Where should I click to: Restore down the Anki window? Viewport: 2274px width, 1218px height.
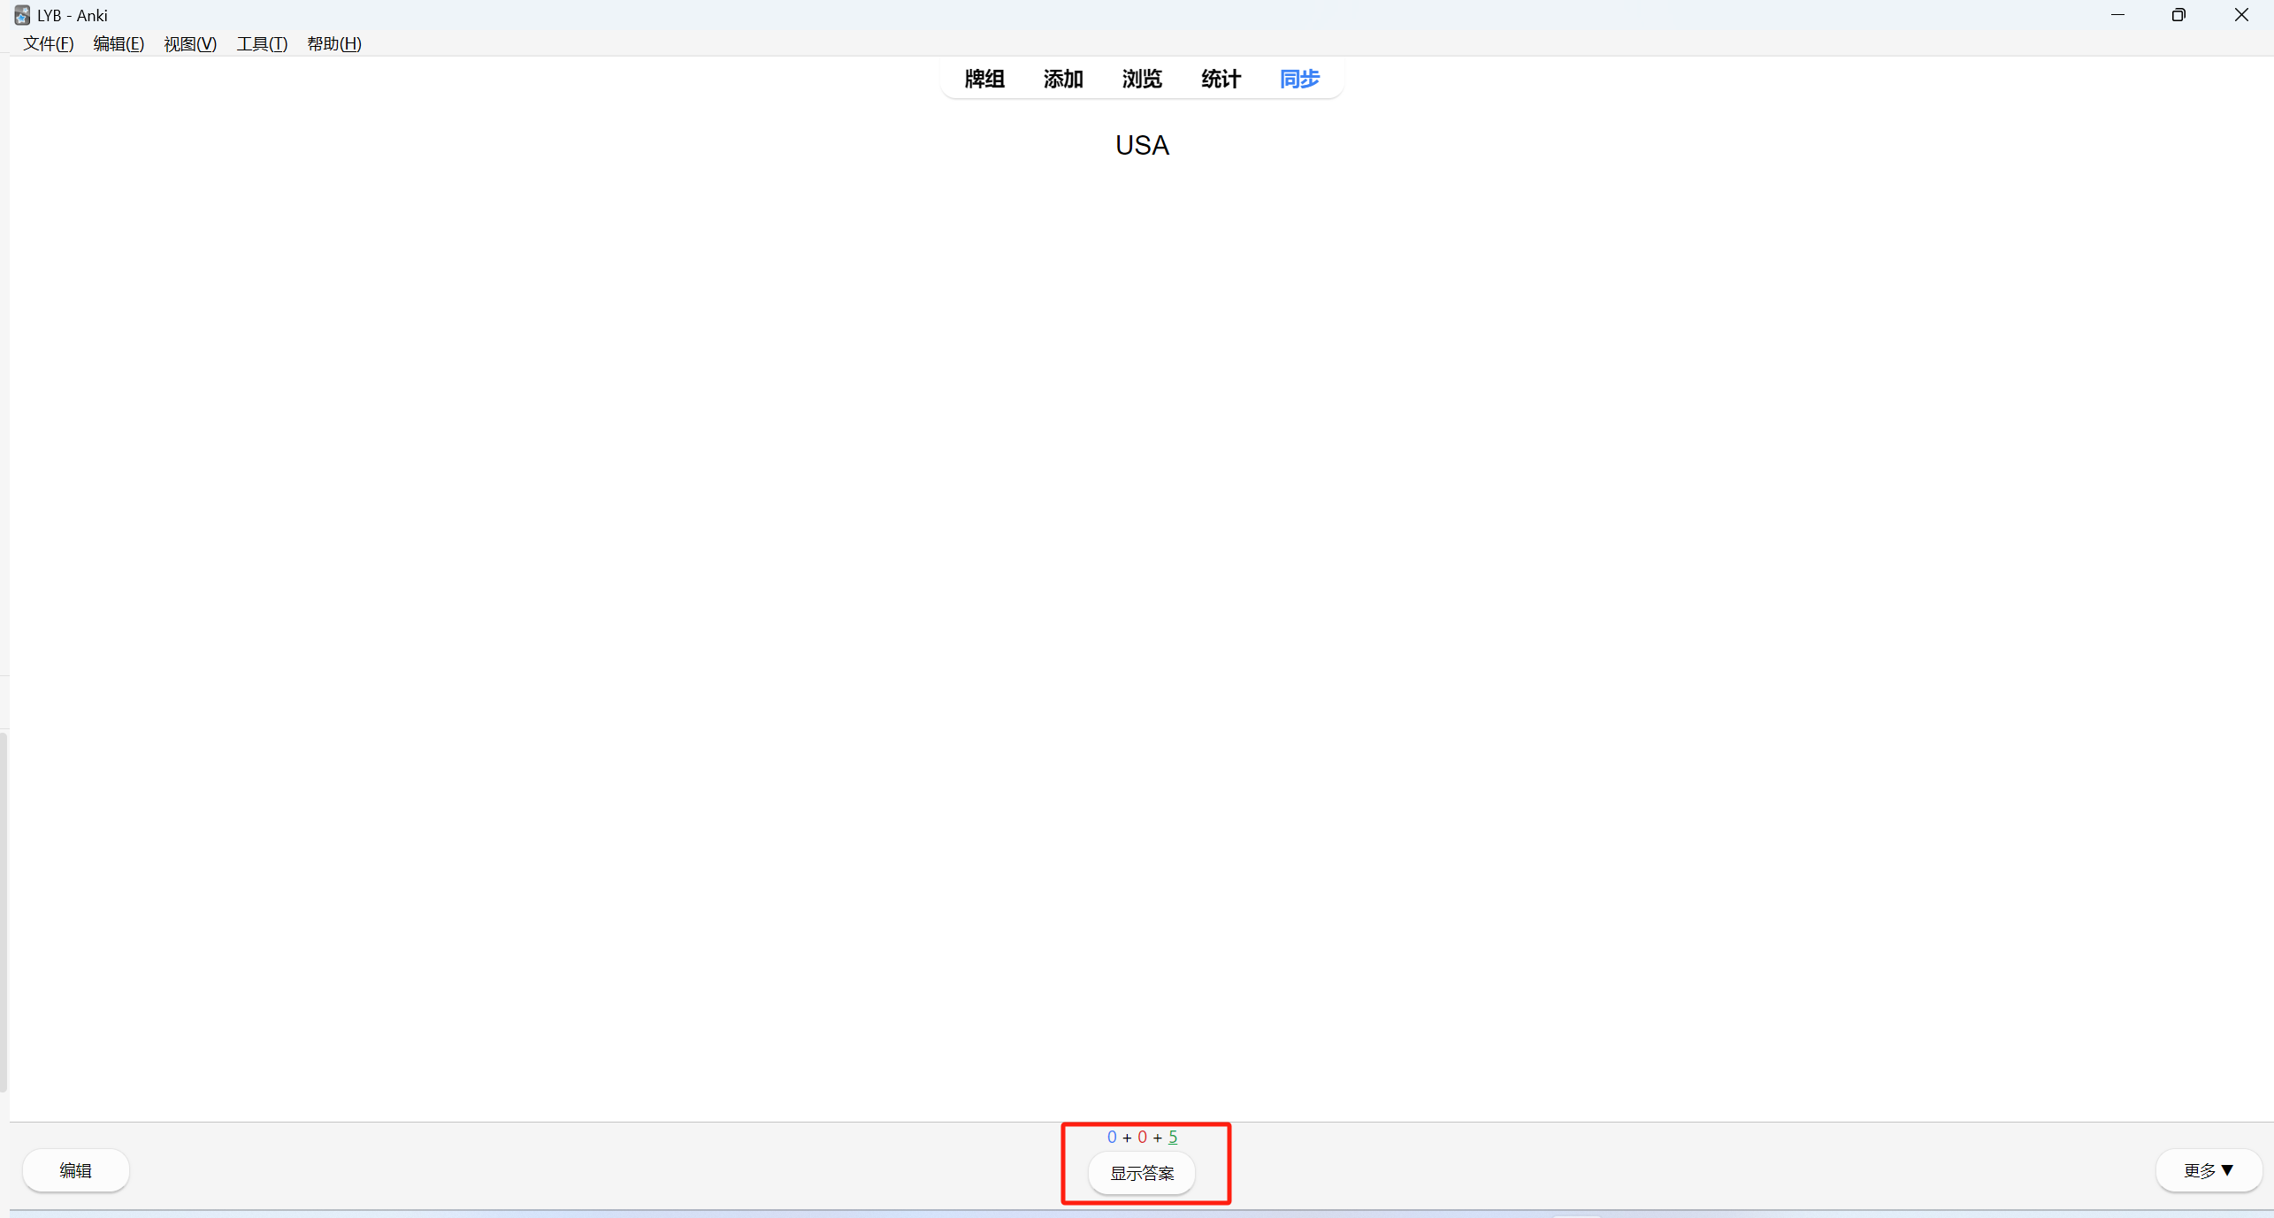2178,15
